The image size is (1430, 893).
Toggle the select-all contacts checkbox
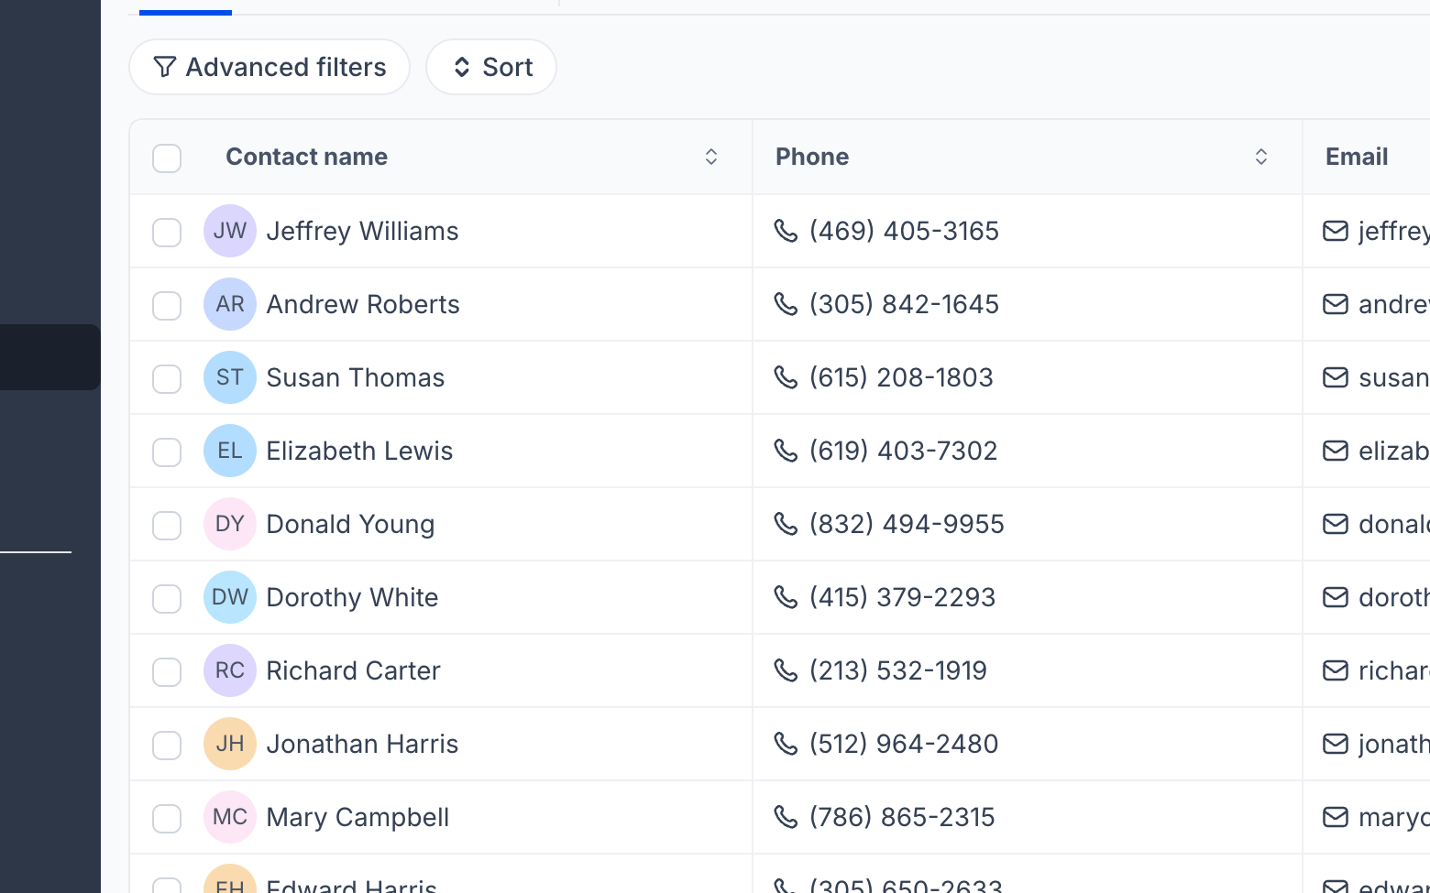click(x=167, y=158)
